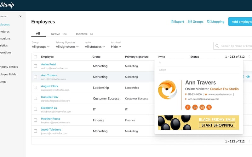Viewport: 252px width, 157px height.
Task: Open the All groups filter dropdown
Action: tap(41, 46)
